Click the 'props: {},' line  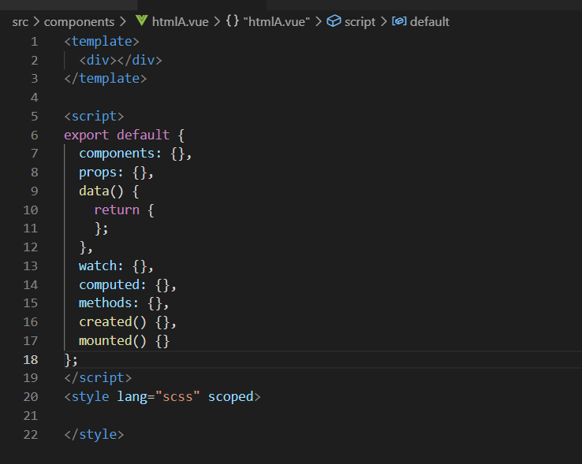coord(116,173)
